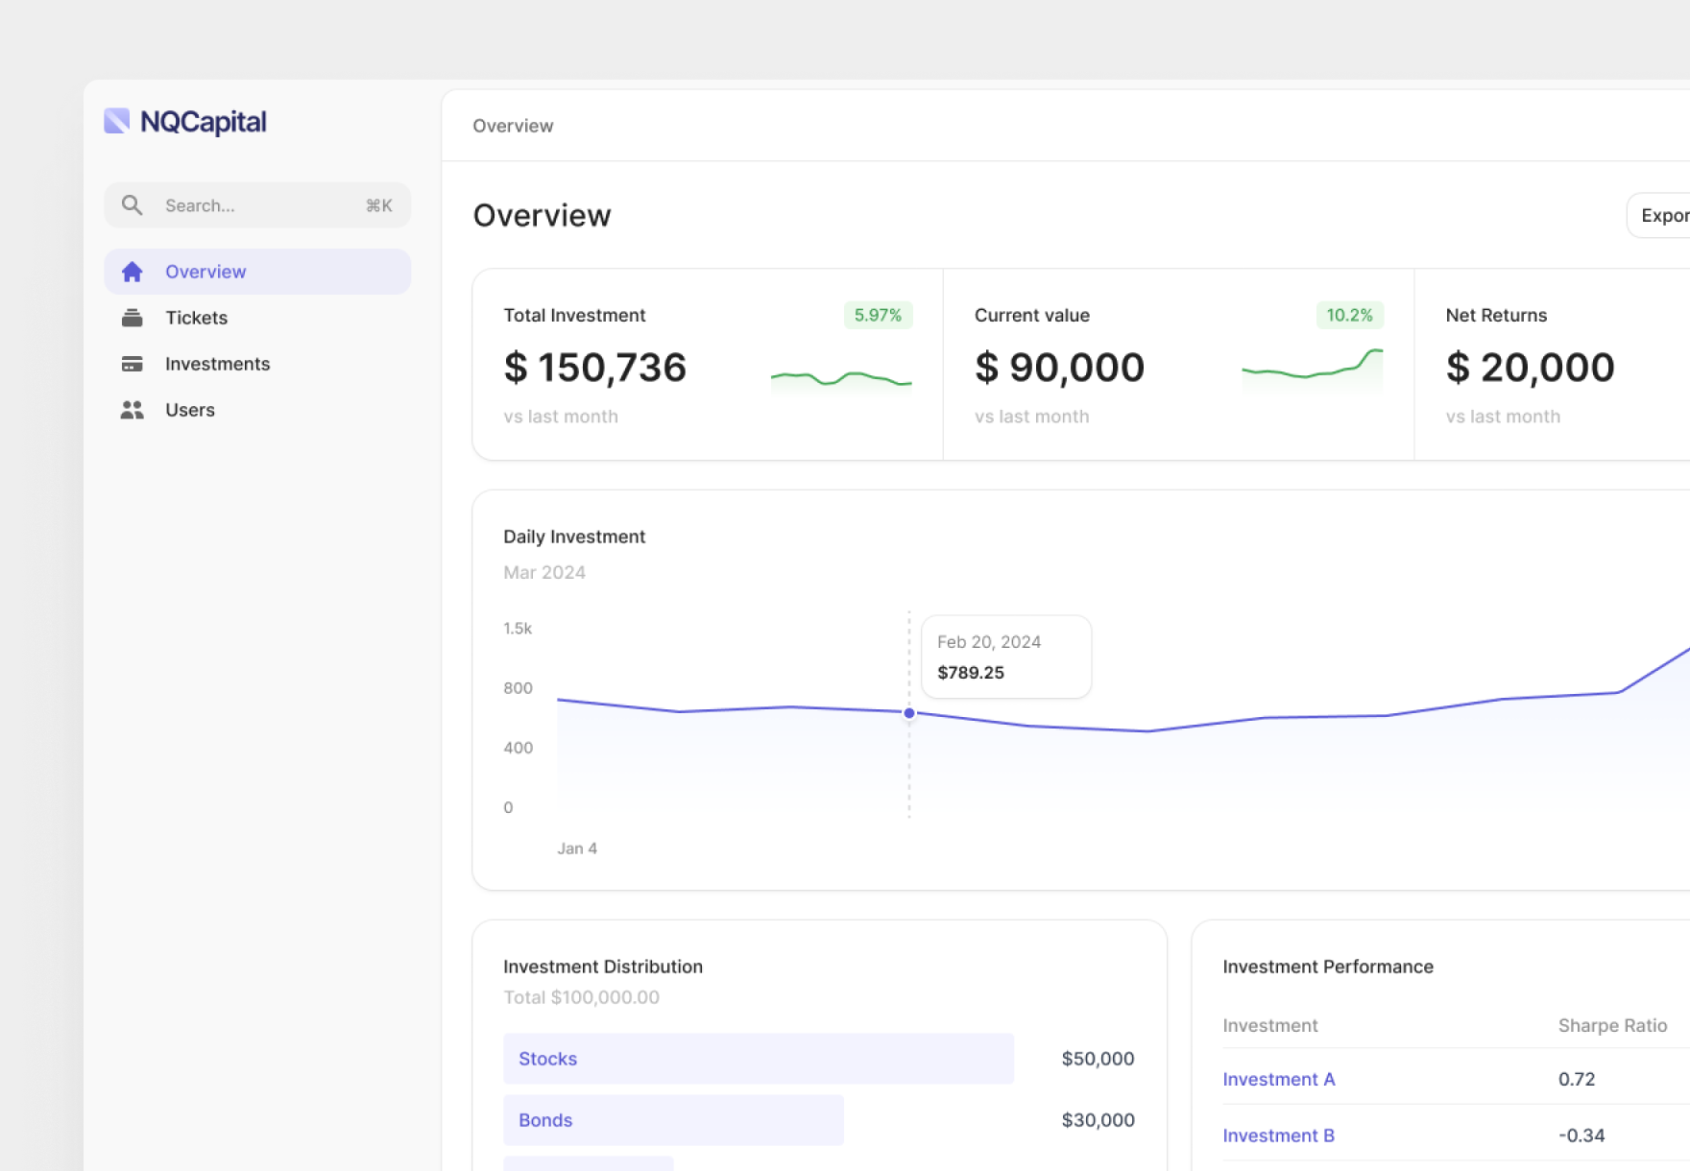Click the Current value sparkline chart
Screen dimensions: 1690x1171
[x=1312, y=370]
